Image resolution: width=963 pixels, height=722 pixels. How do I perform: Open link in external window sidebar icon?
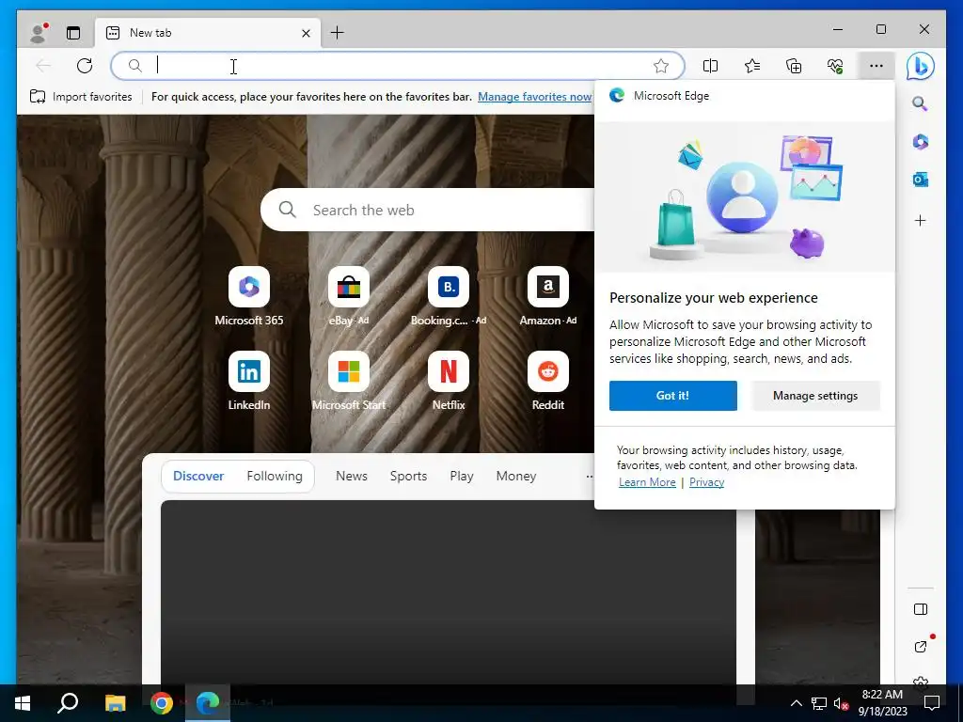(x=920, y=647)
